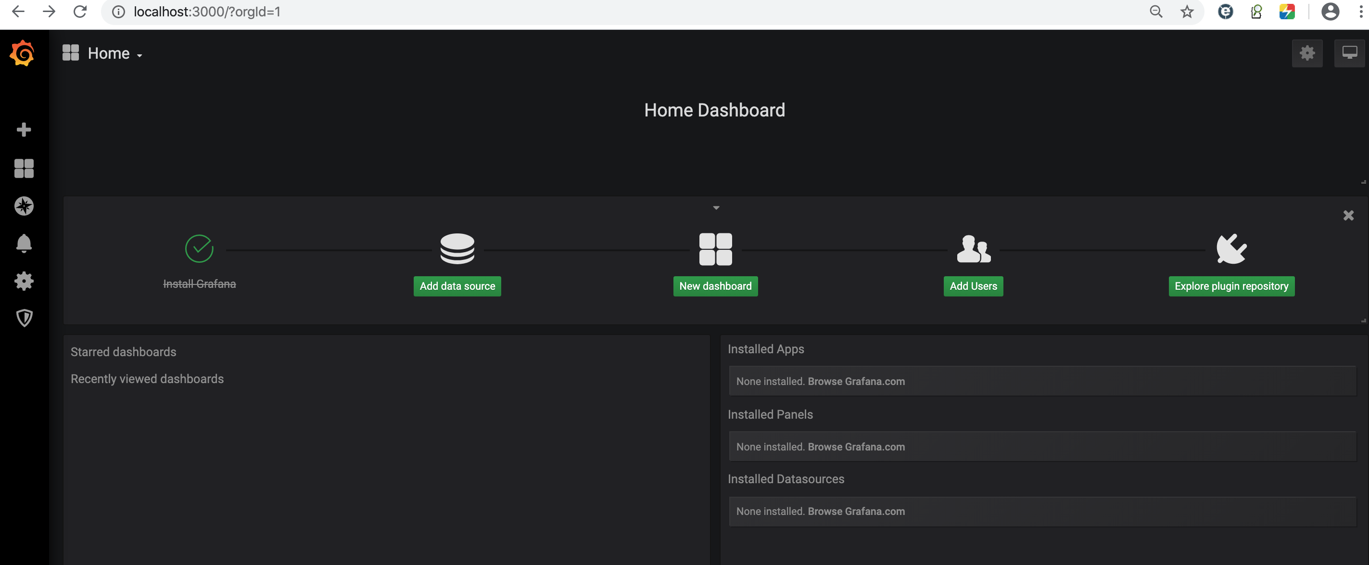The width and height of the screenshot is (1369, 565).
Task: Open the browser three-dot menu
Action: pos(1360,12)
